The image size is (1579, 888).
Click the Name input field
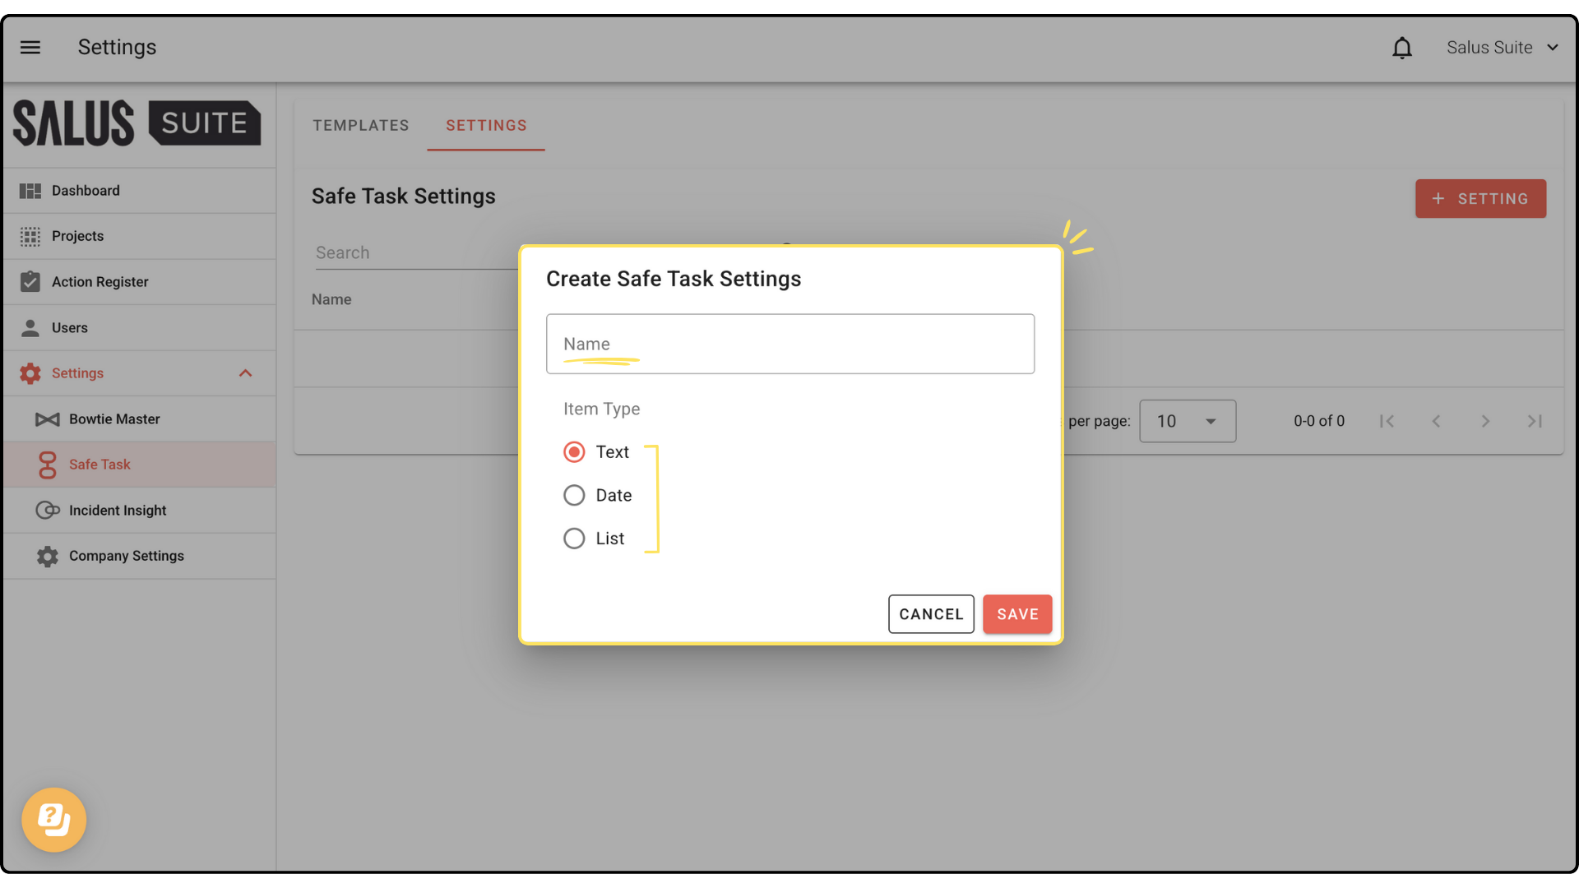click(x=789, y=345)
